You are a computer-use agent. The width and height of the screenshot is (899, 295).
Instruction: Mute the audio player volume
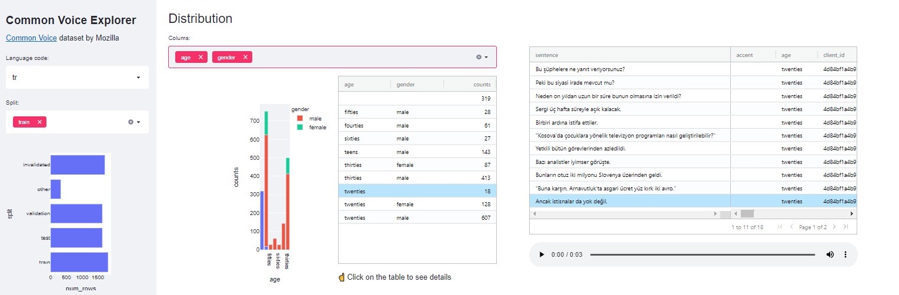click(830, 254)
